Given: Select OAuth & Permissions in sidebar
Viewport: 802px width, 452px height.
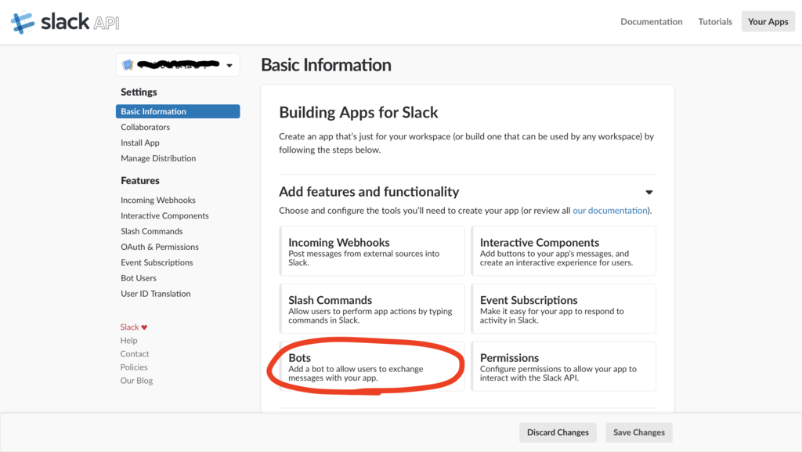Looking at the screenshot, I should point(160,247).
